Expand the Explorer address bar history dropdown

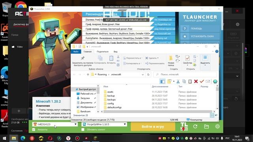tap(143, 75)
